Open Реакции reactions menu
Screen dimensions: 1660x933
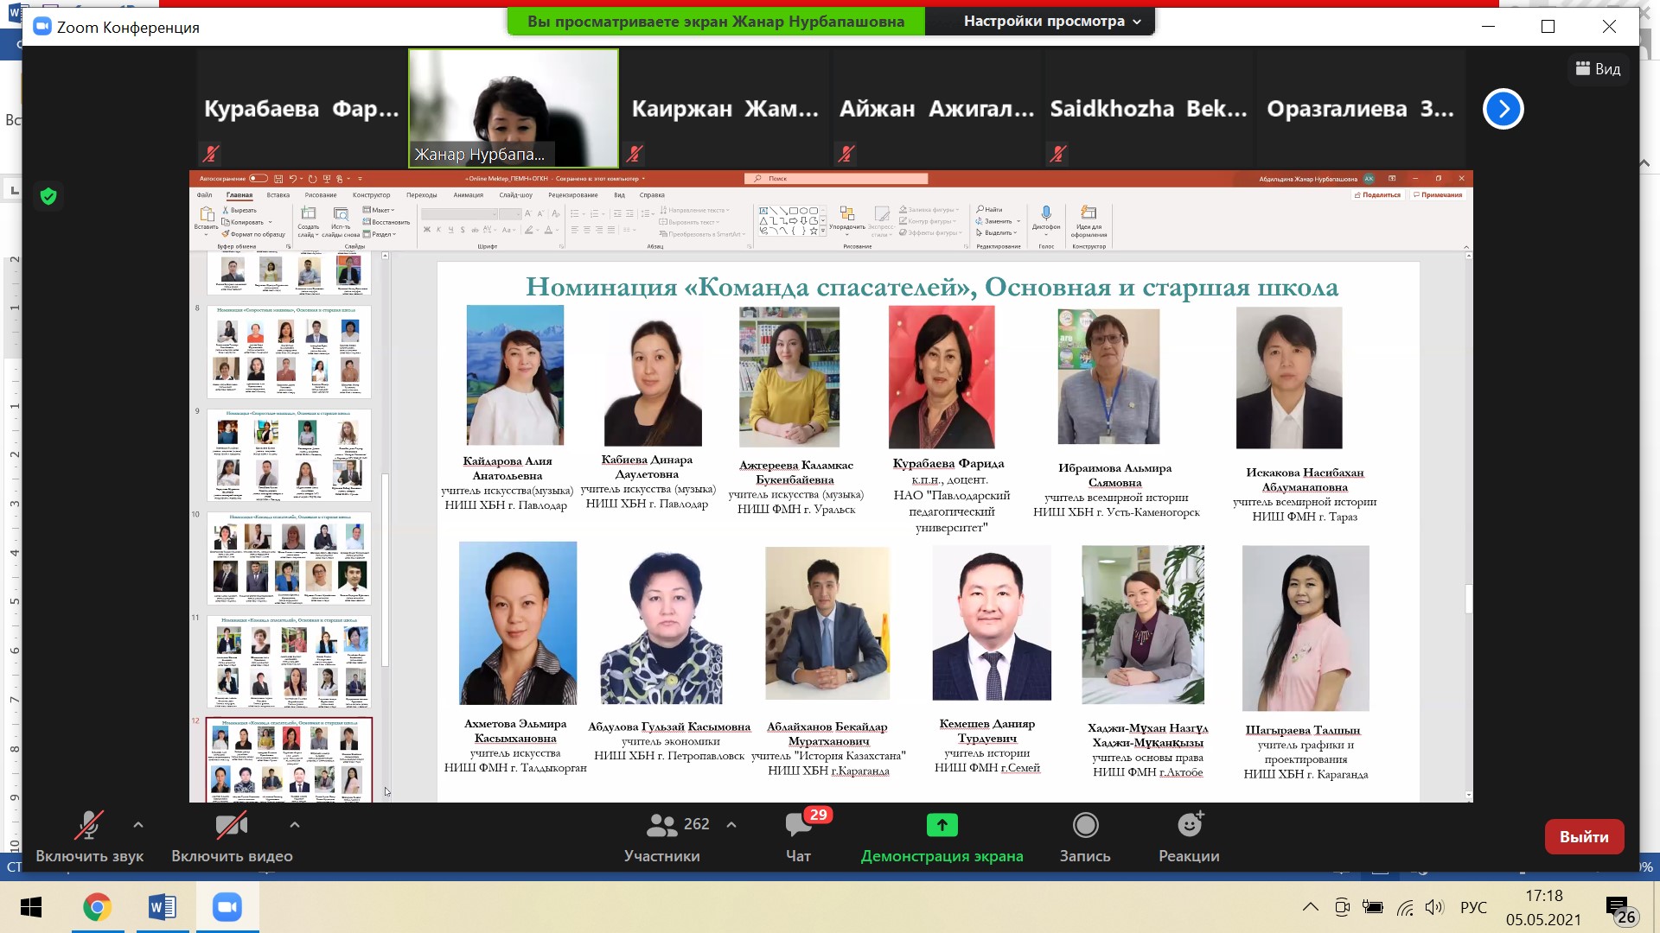[x=1189, y=837]
